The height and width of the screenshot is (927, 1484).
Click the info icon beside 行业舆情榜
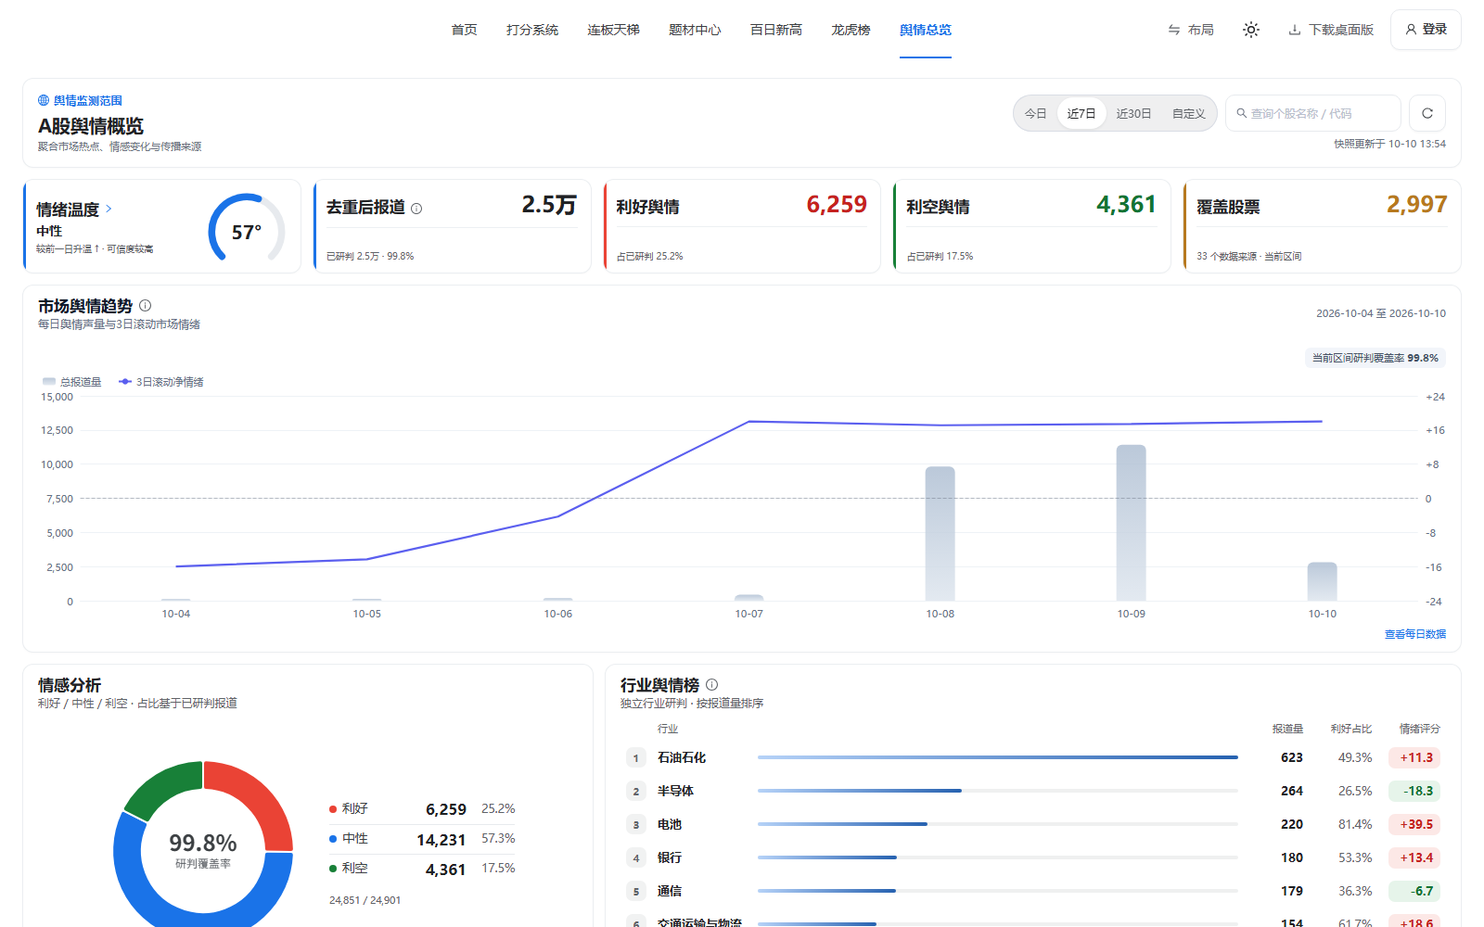(711, 685)
